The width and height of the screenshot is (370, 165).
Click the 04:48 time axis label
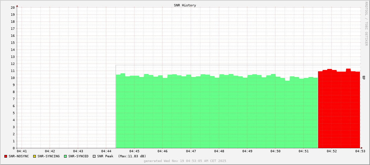pyautogui.click(x=219, y=151)
